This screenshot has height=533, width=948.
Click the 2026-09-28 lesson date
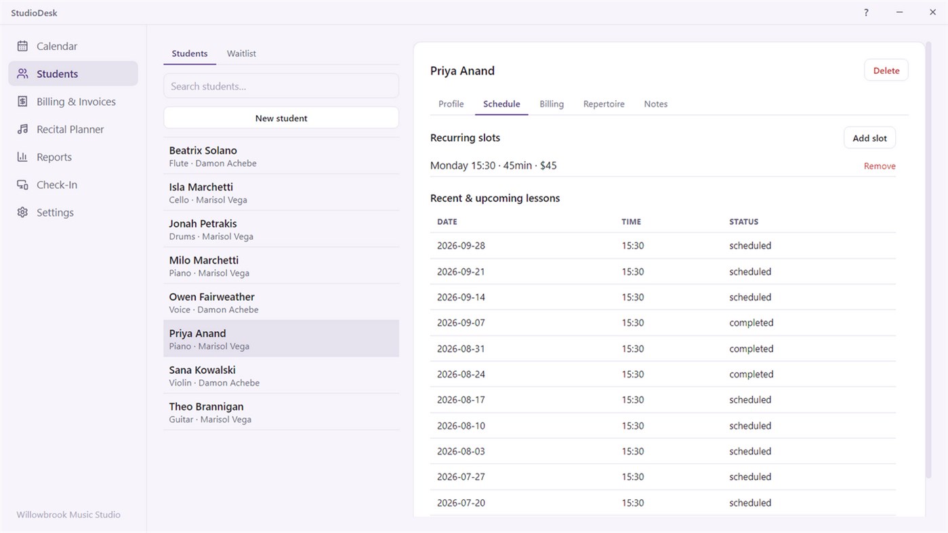[x=461, y=246]
